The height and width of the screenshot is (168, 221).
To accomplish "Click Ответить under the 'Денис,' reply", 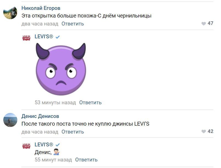I will click(x=86, y=160).
